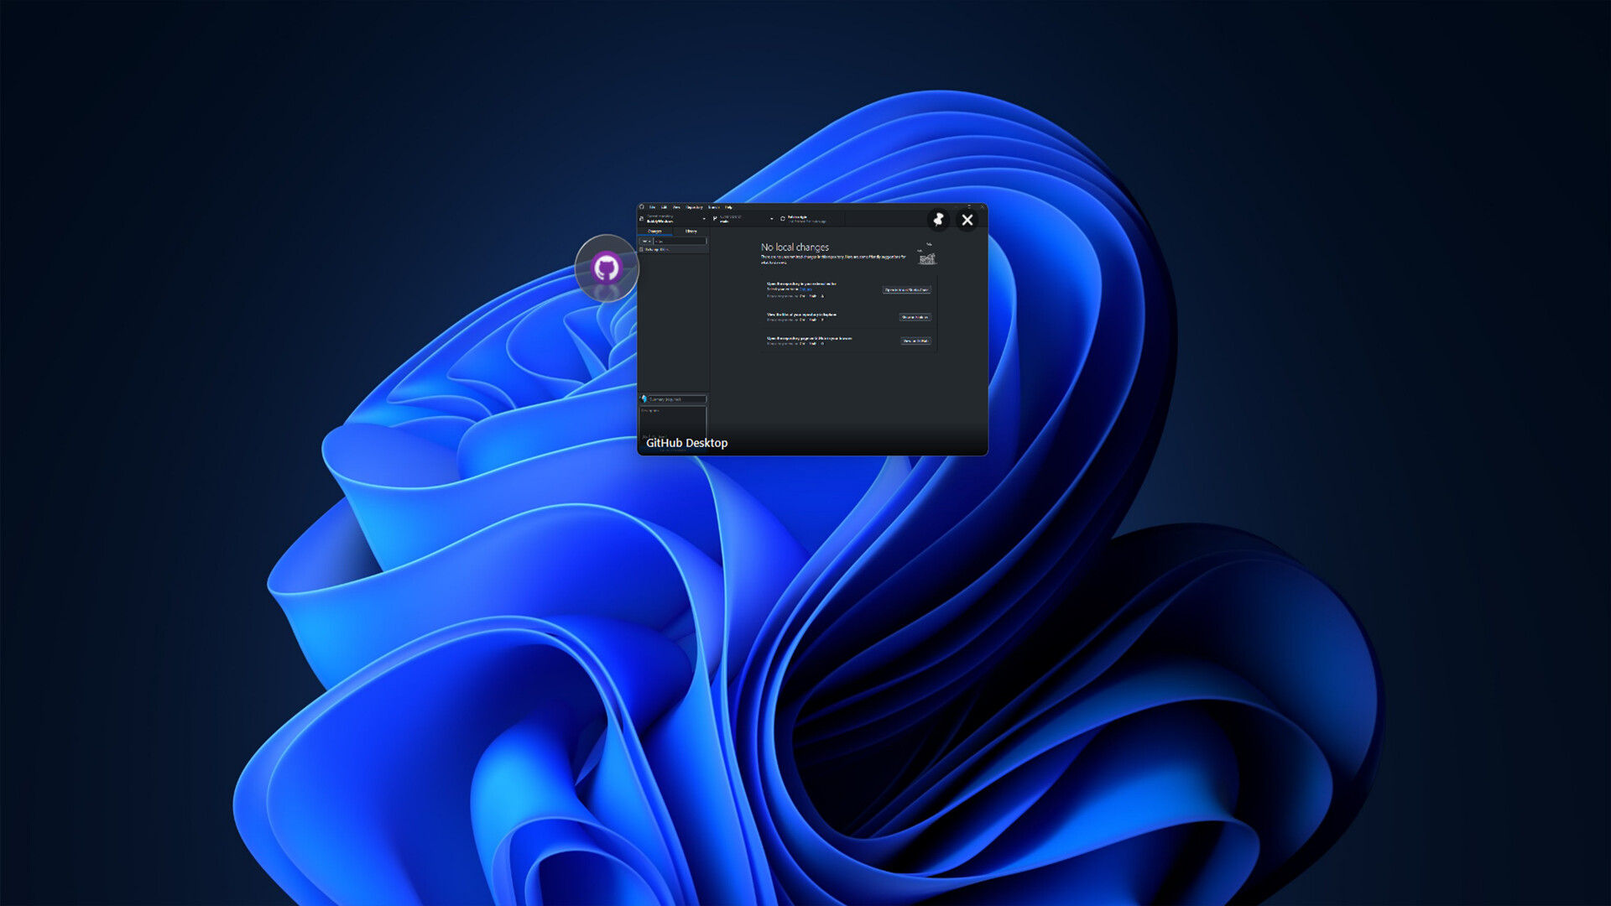Open the Repository menu
Viewport: 1611px width, 906px height.
[x=695, y=207]
